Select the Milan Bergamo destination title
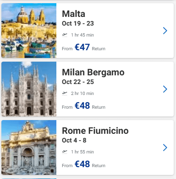The height and width of the screenshot is (179, 176). (x=93, y=72)
